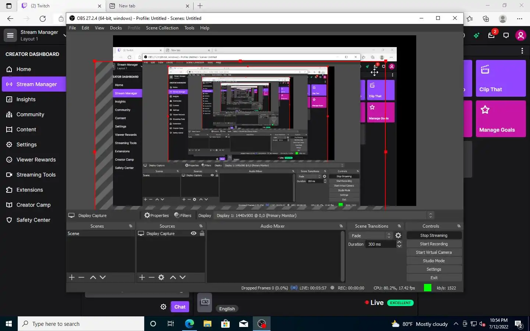530x331 pixels.
Task: Click the Exit button in OBS
Action: 434,278
